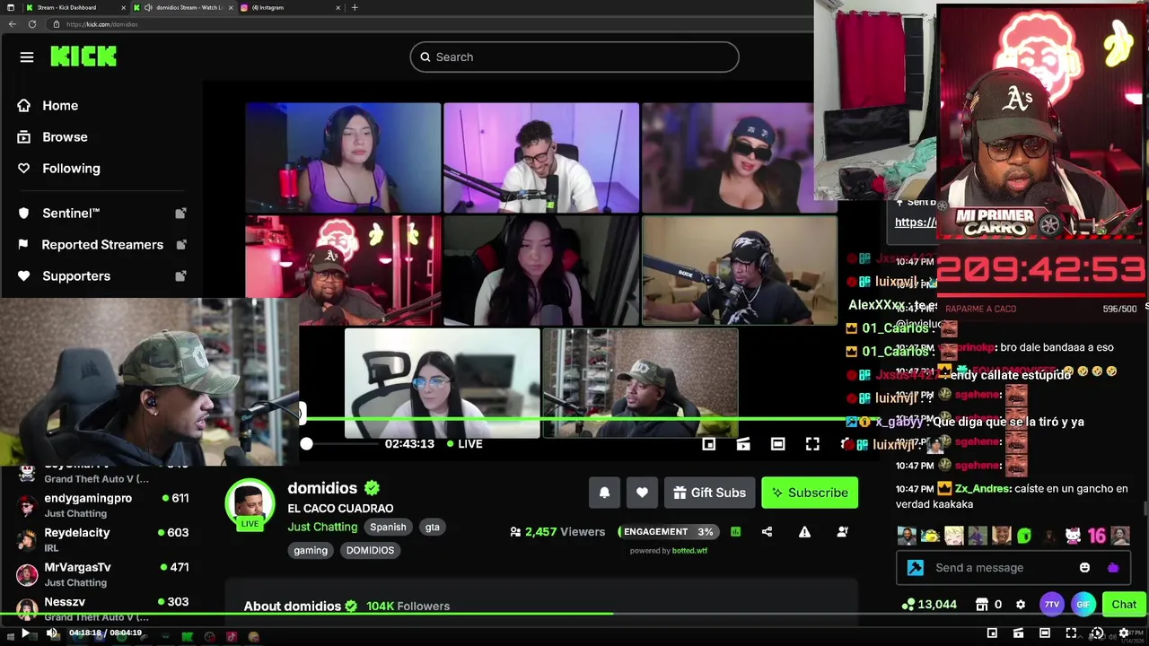Open endygamingpro channel in sidebar
This screenshot has height=646, width=1149.
101,505
